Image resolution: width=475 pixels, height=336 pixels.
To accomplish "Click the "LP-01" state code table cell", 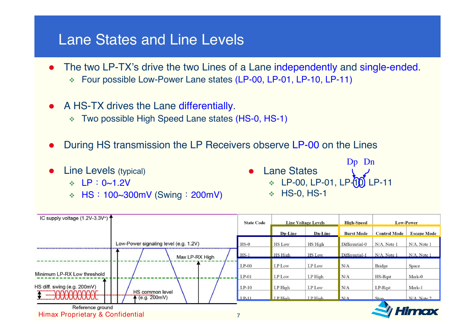I will pyautogui.click(x=246, y=277).
